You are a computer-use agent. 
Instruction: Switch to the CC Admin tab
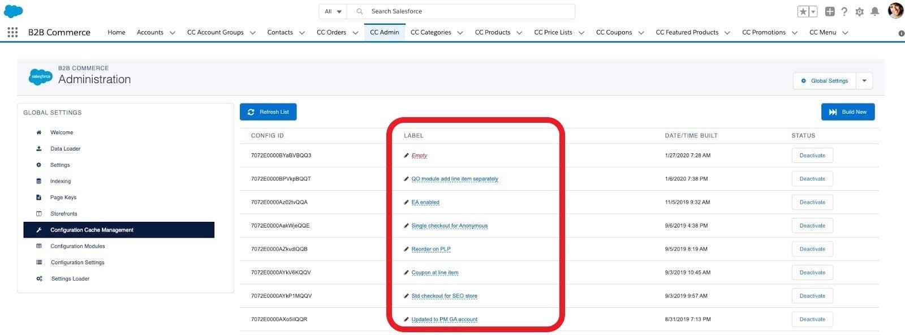pos(385,32)
